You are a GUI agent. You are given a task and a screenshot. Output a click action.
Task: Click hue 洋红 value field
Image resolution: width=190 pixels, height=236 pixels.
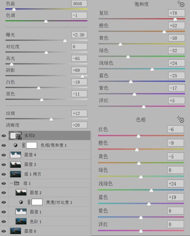click(x=175, y=224)
